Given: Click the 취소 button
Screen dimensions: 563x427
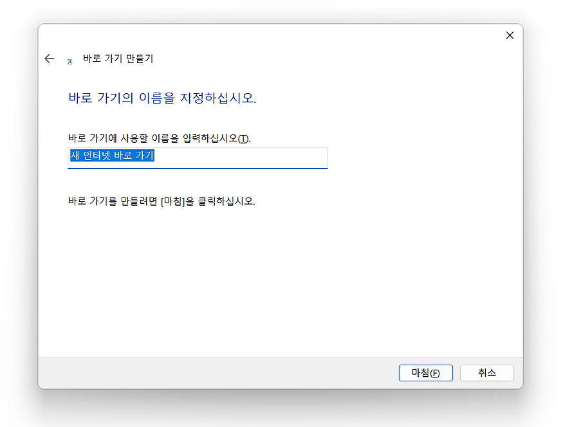Looking at the screenshot, I should (x=487, y=373).
